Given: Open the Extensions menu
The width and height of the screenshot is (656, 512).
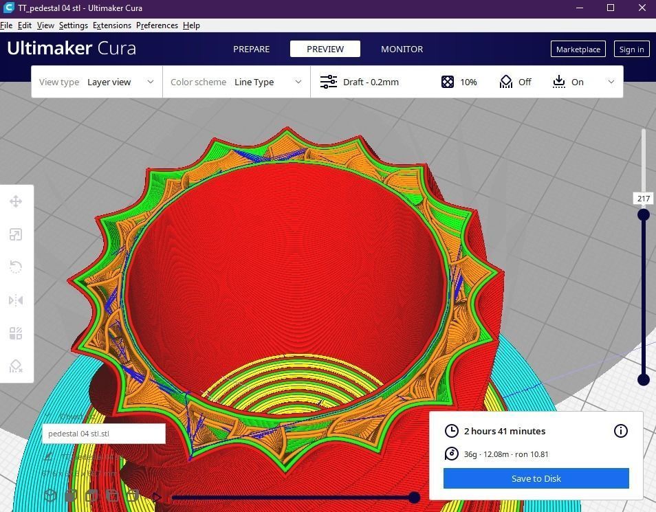Looking at the screenshot, I should 112,25.
